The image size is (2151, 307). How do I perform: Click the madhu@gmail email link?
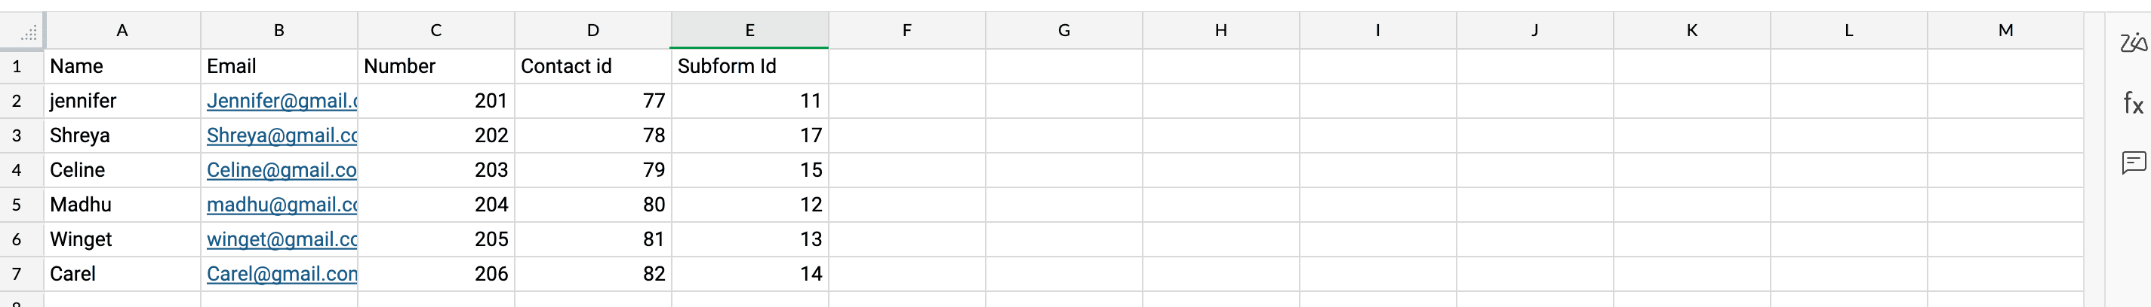[x=282, y=205]
